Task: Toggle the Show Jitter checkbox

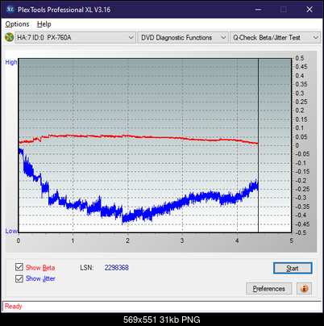Action: click(19, 278)
